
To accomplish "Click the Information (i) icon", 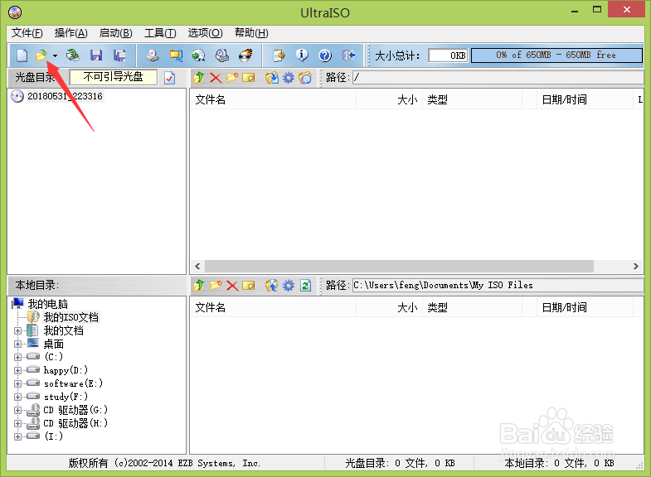I will (302, 55).
